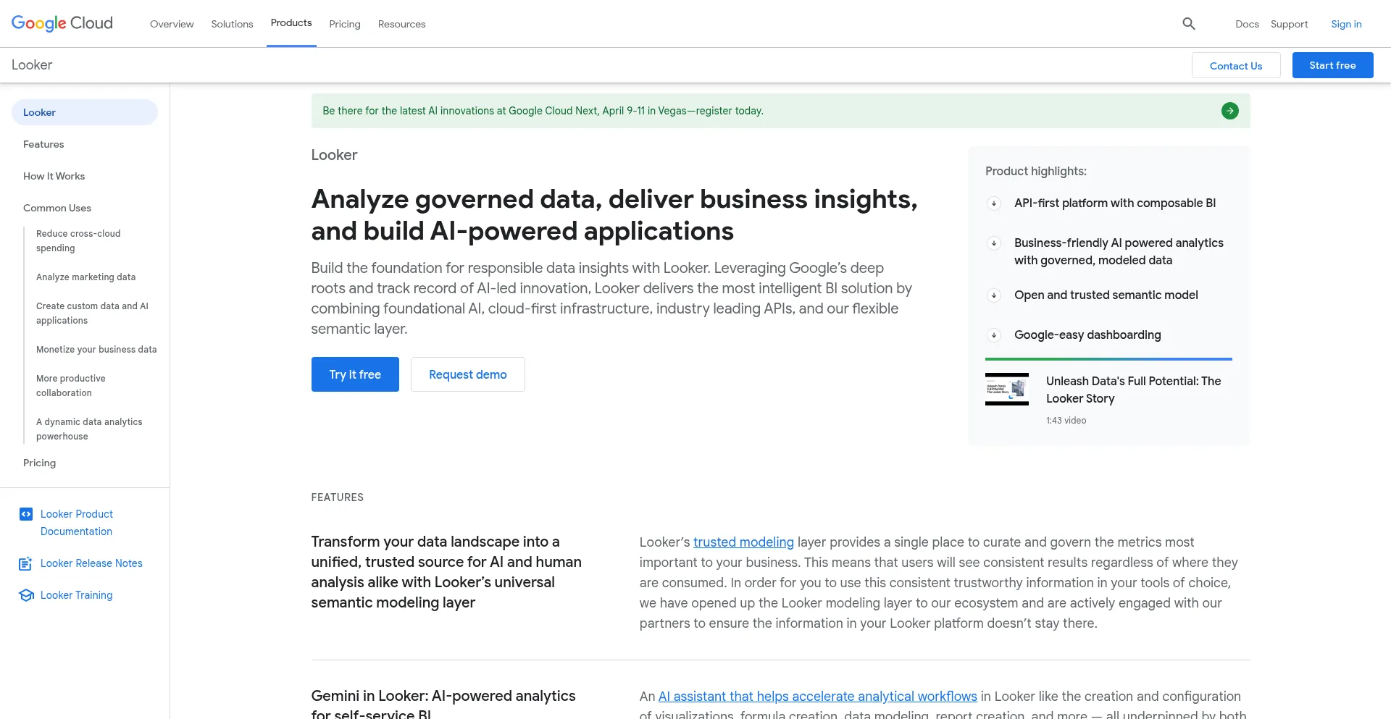Open the Pricing top menu

345,24
